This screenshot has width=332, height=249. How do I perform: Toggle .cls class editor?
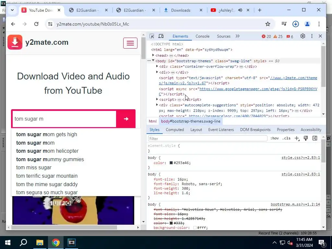(x=286, y=138)
